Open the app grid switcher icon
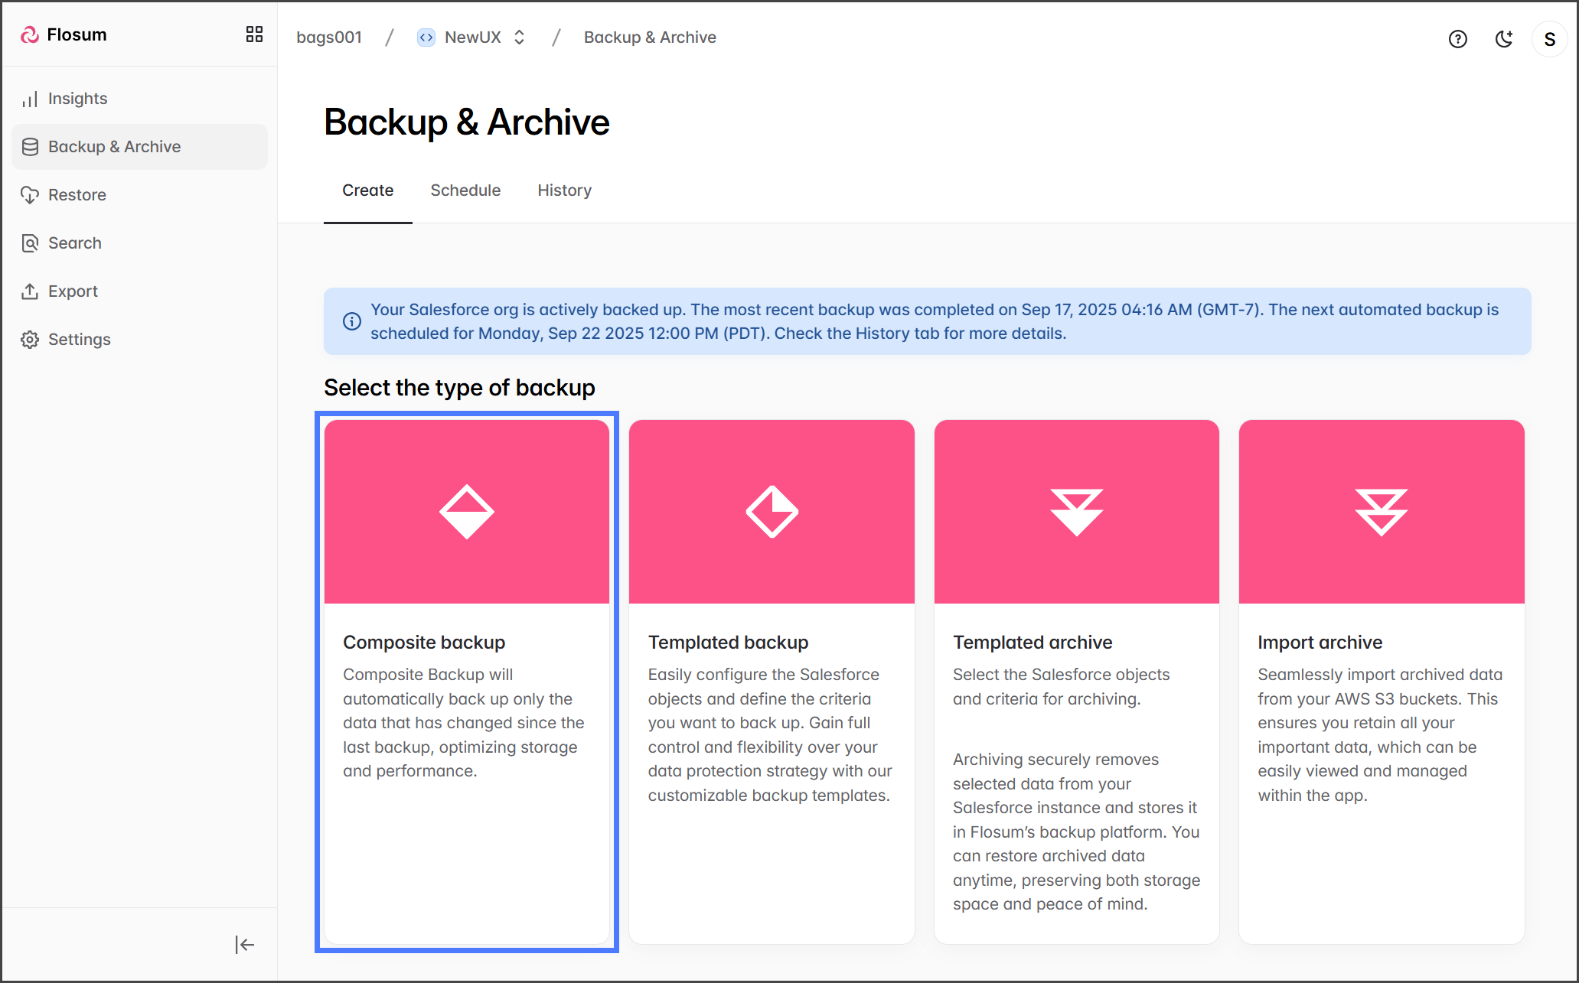The height and width of the screenshot is (983, 1579). 254,34
